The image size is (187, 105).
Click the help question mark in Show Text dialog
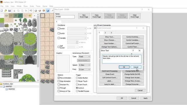pos(133,50)
